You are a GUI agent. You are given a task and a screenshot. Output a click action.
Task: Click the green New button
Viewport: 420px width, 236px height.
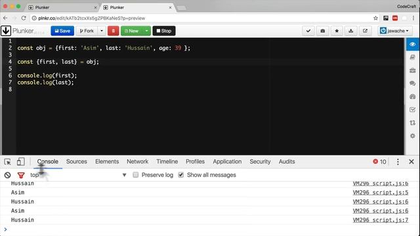132,31
